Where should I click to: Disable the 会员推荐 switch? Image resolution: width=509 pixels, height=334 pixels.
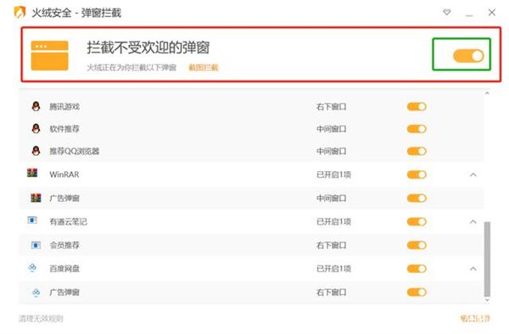point(417,245)
